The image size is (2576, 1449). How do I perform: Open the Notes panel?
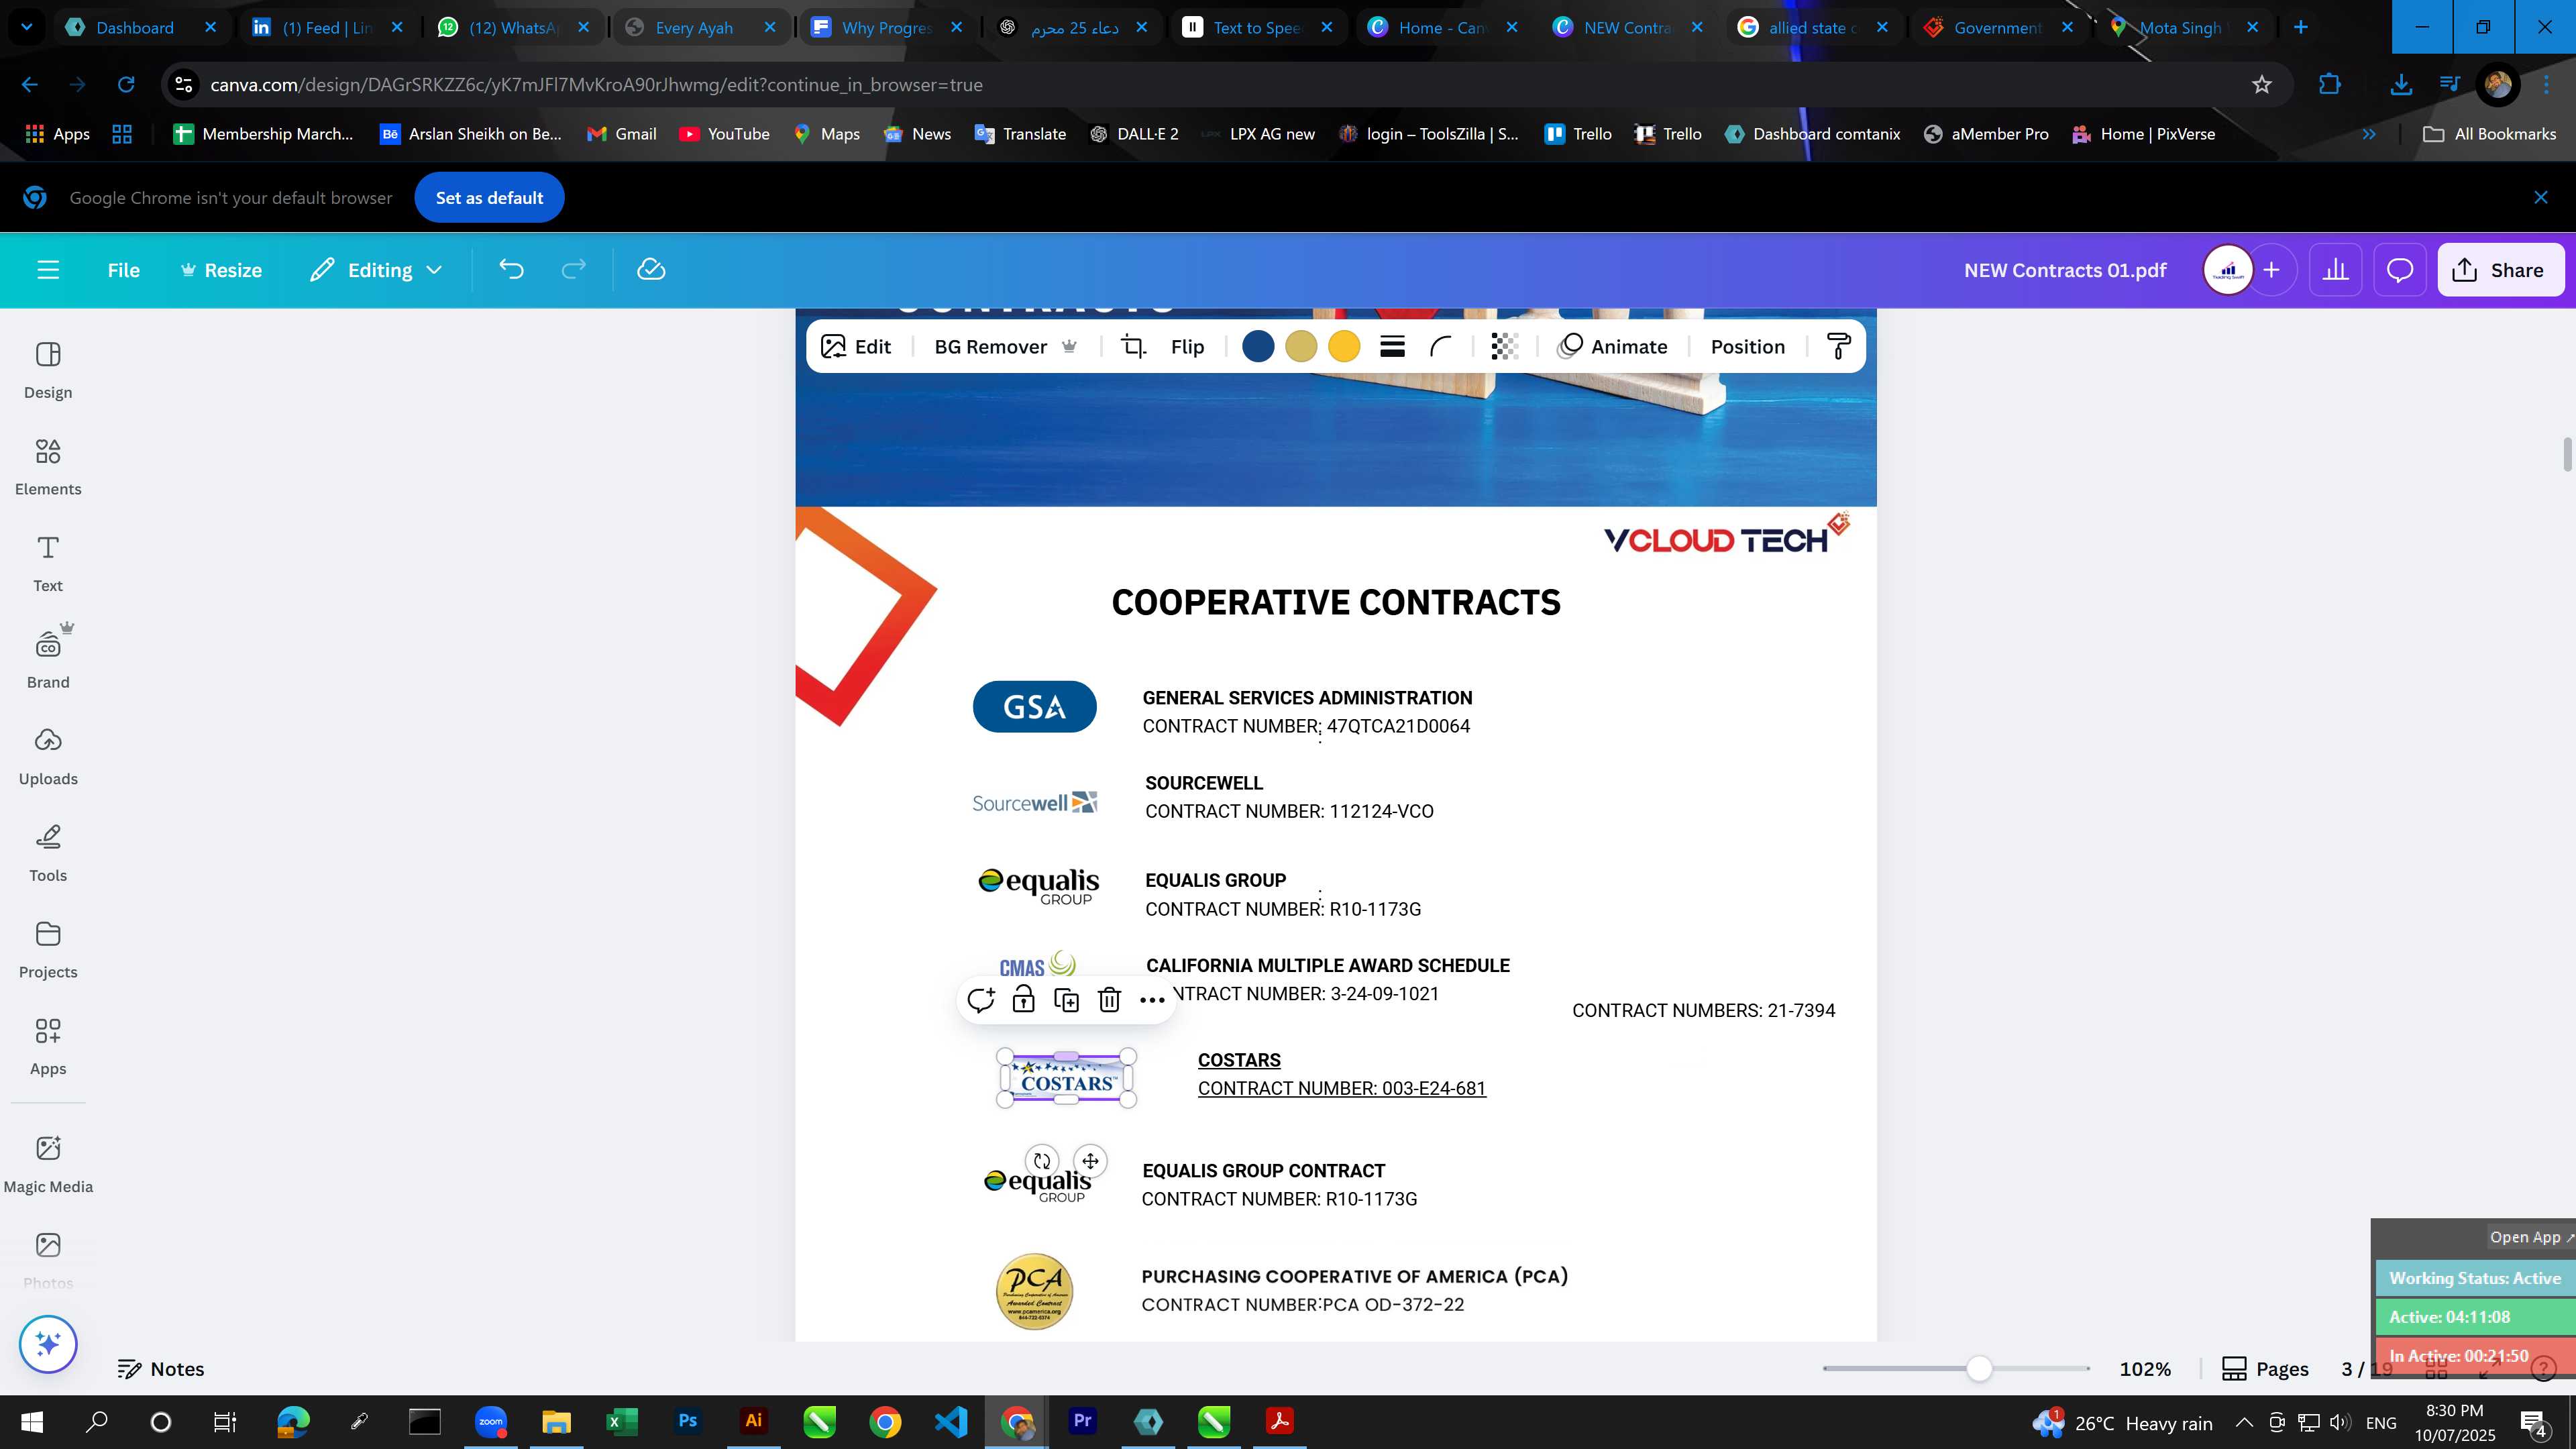click(x=161, y=1369)
